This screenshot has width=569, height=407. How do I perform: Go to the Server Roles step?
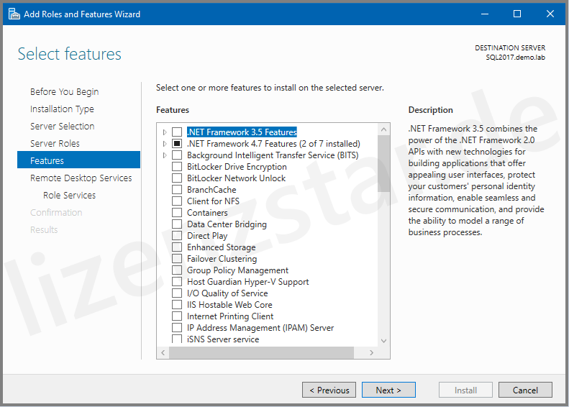pos(55,143)
